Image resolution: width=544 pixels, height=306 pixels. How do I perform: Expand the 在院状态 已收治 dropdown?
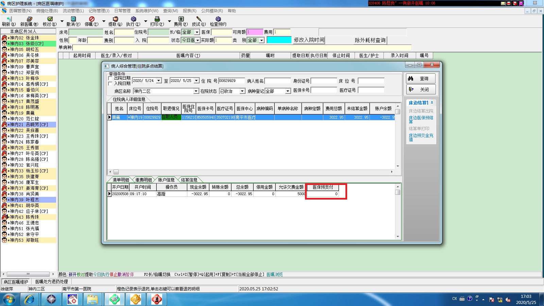click(x=242, y=91)
